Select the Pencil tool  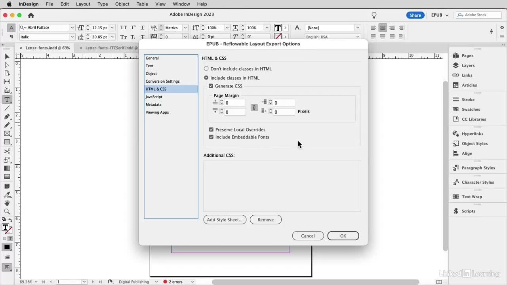(x=7, y=125)
